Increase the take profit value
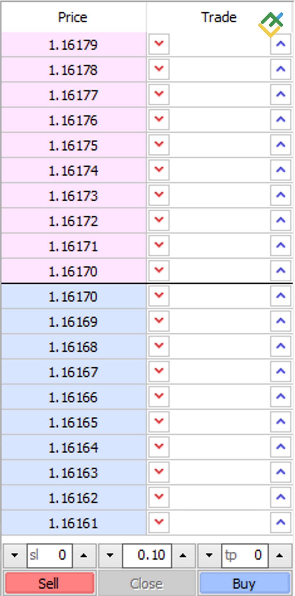Image resolution: width=295 pixels, height=596 pixels. (x=280, y=555)
